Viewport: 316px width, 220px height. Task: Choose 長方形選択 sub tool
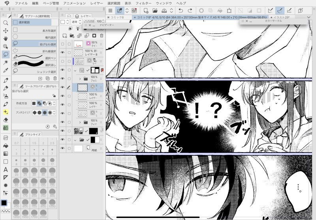34,30
